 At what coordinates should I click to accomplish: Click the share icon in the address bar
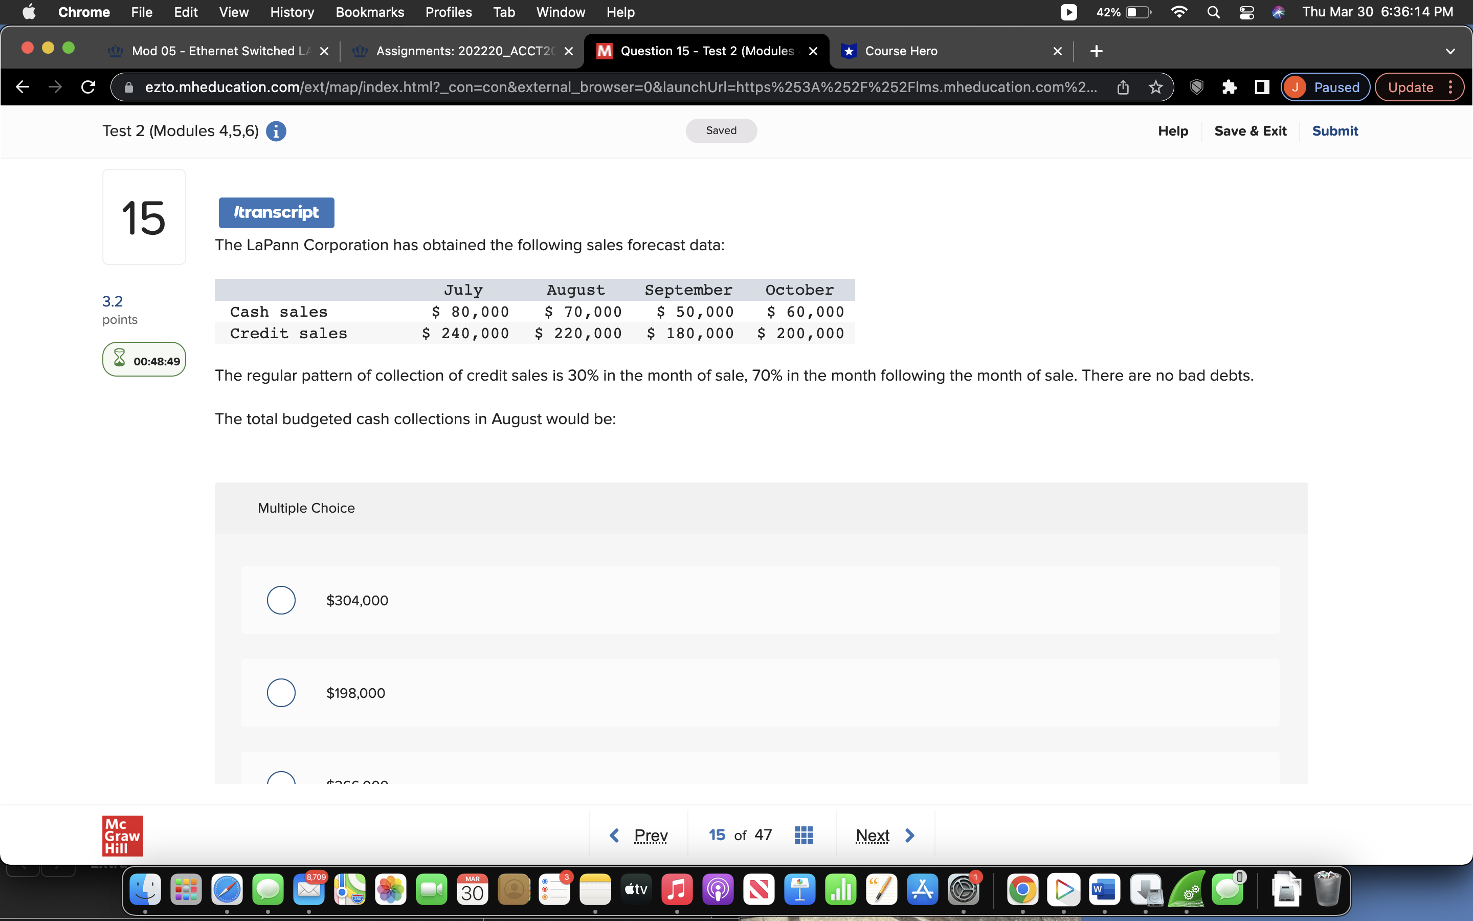tap(1123, 87)
